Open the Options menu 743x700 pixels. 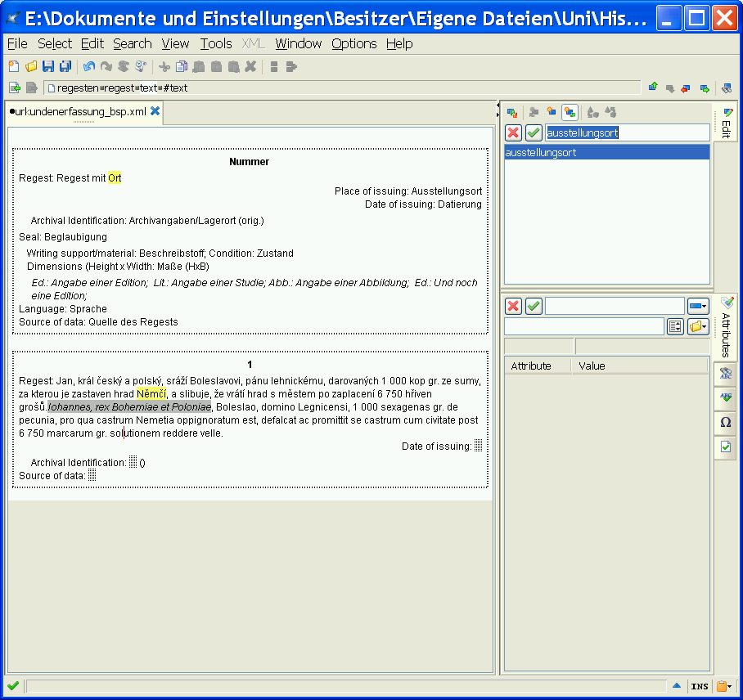click(354, 43)
